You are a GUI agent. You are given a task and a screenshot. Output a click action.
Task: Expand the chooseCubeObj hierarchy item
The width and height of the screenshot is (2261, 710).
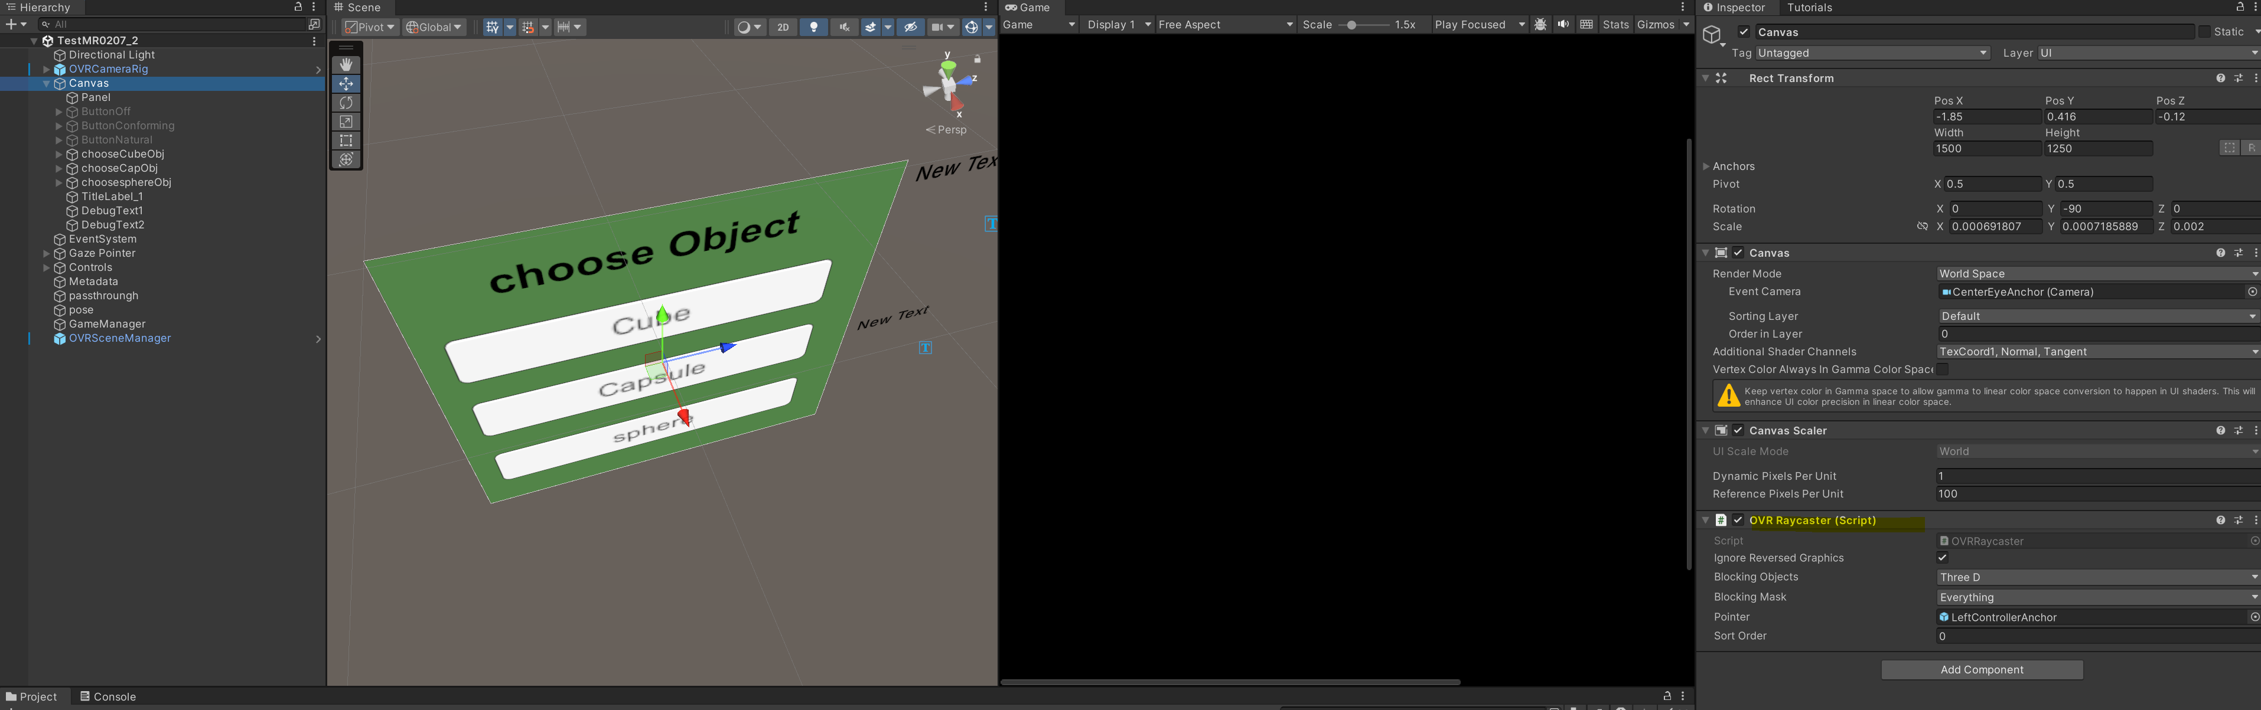[x=59, y=154]
